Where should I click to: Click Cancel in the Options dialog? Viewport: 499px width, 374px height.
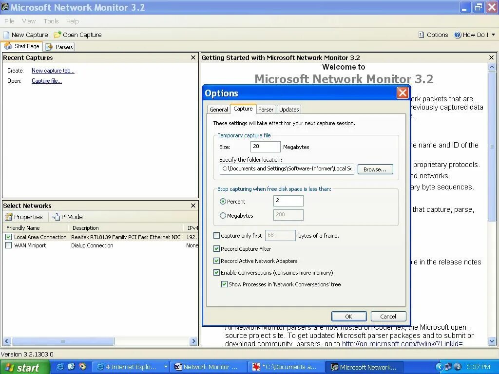pyautogui.click(x=388, y=317)
